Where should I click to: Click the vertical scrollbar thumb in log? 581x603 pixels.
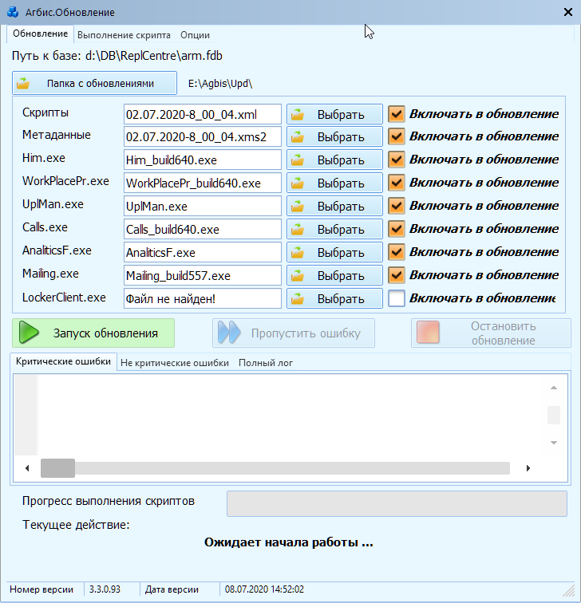click(x=554, y=415)
